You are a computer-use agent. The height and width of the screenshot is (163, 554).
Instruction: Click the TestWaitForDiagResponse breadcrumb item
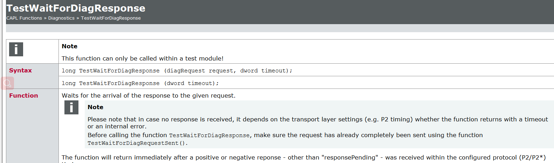[111, 18]
